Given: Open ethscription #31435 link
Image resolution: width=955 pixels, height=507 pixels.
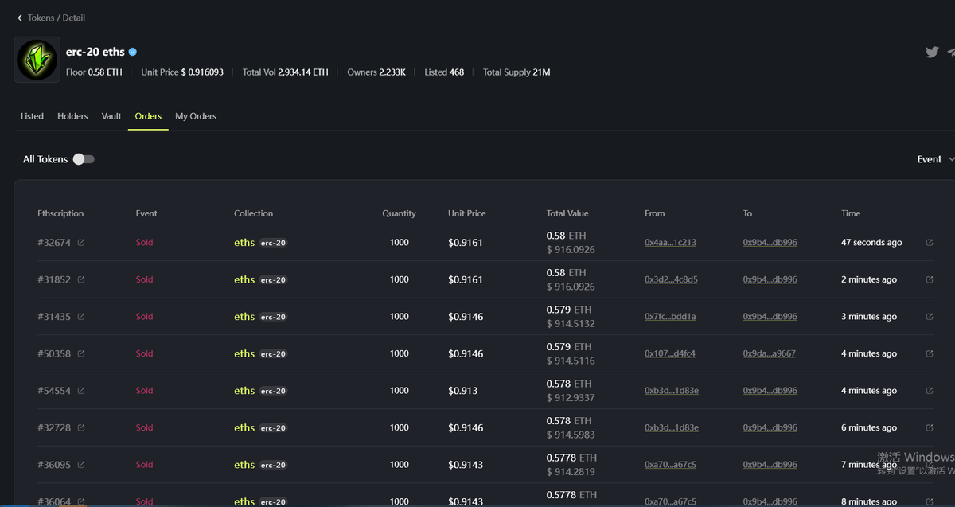Looking at the screenshot, I should 54,317.
